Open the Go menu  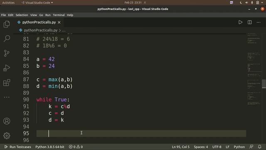41,15
